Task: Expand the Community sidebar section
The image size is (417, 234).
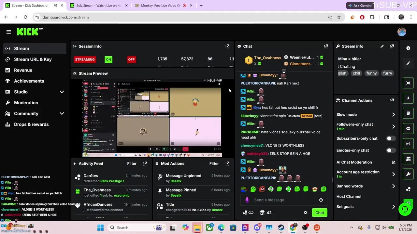Action: pos(62,114)
